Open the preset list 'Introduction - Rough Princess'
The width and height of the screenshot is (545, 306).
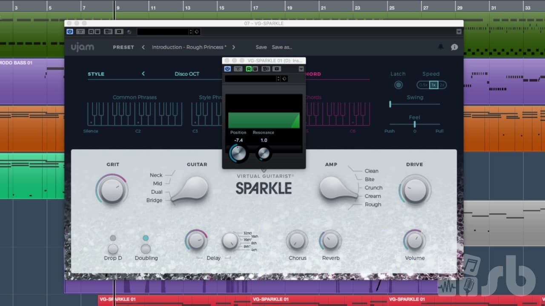coord(189,47)
